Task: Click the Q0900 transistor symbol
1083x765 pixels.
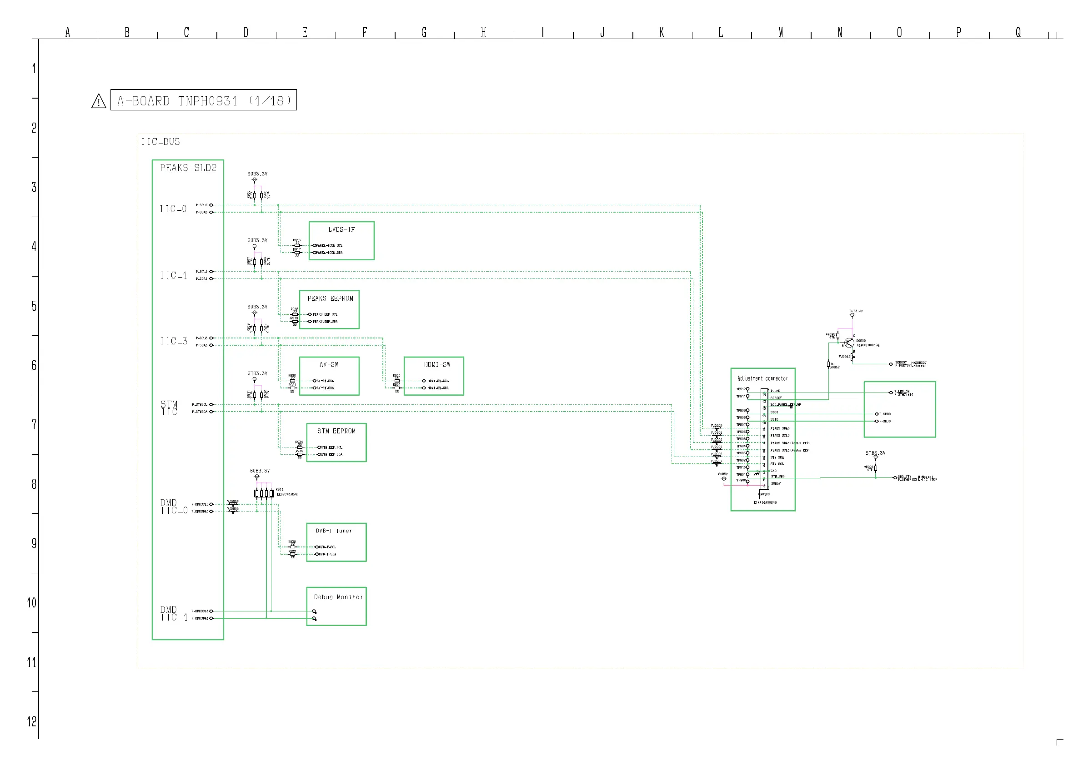Action: tap(849, 342)
